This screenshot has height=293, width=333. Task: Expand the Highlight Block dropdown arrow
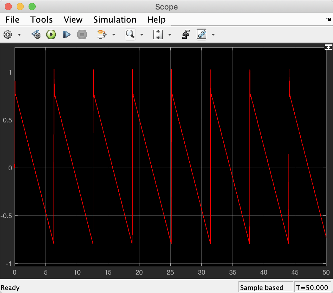(x=114, y=34)
